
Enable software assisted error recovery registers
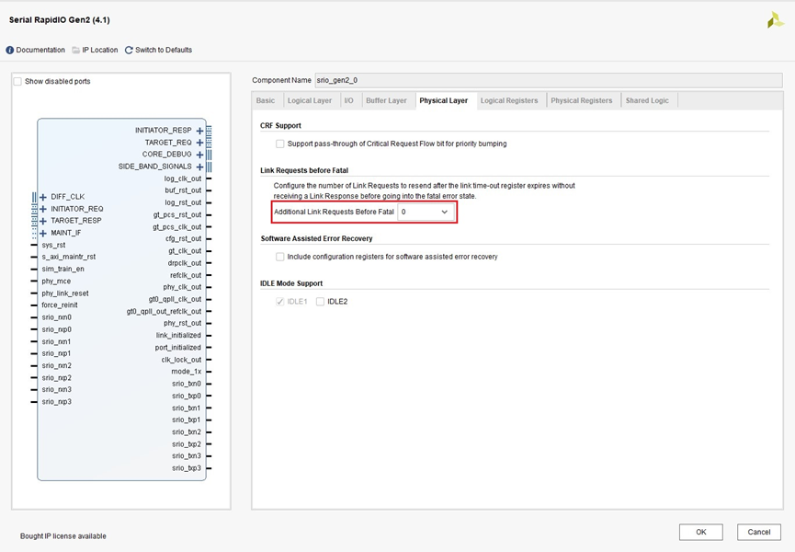pos(280,258)
